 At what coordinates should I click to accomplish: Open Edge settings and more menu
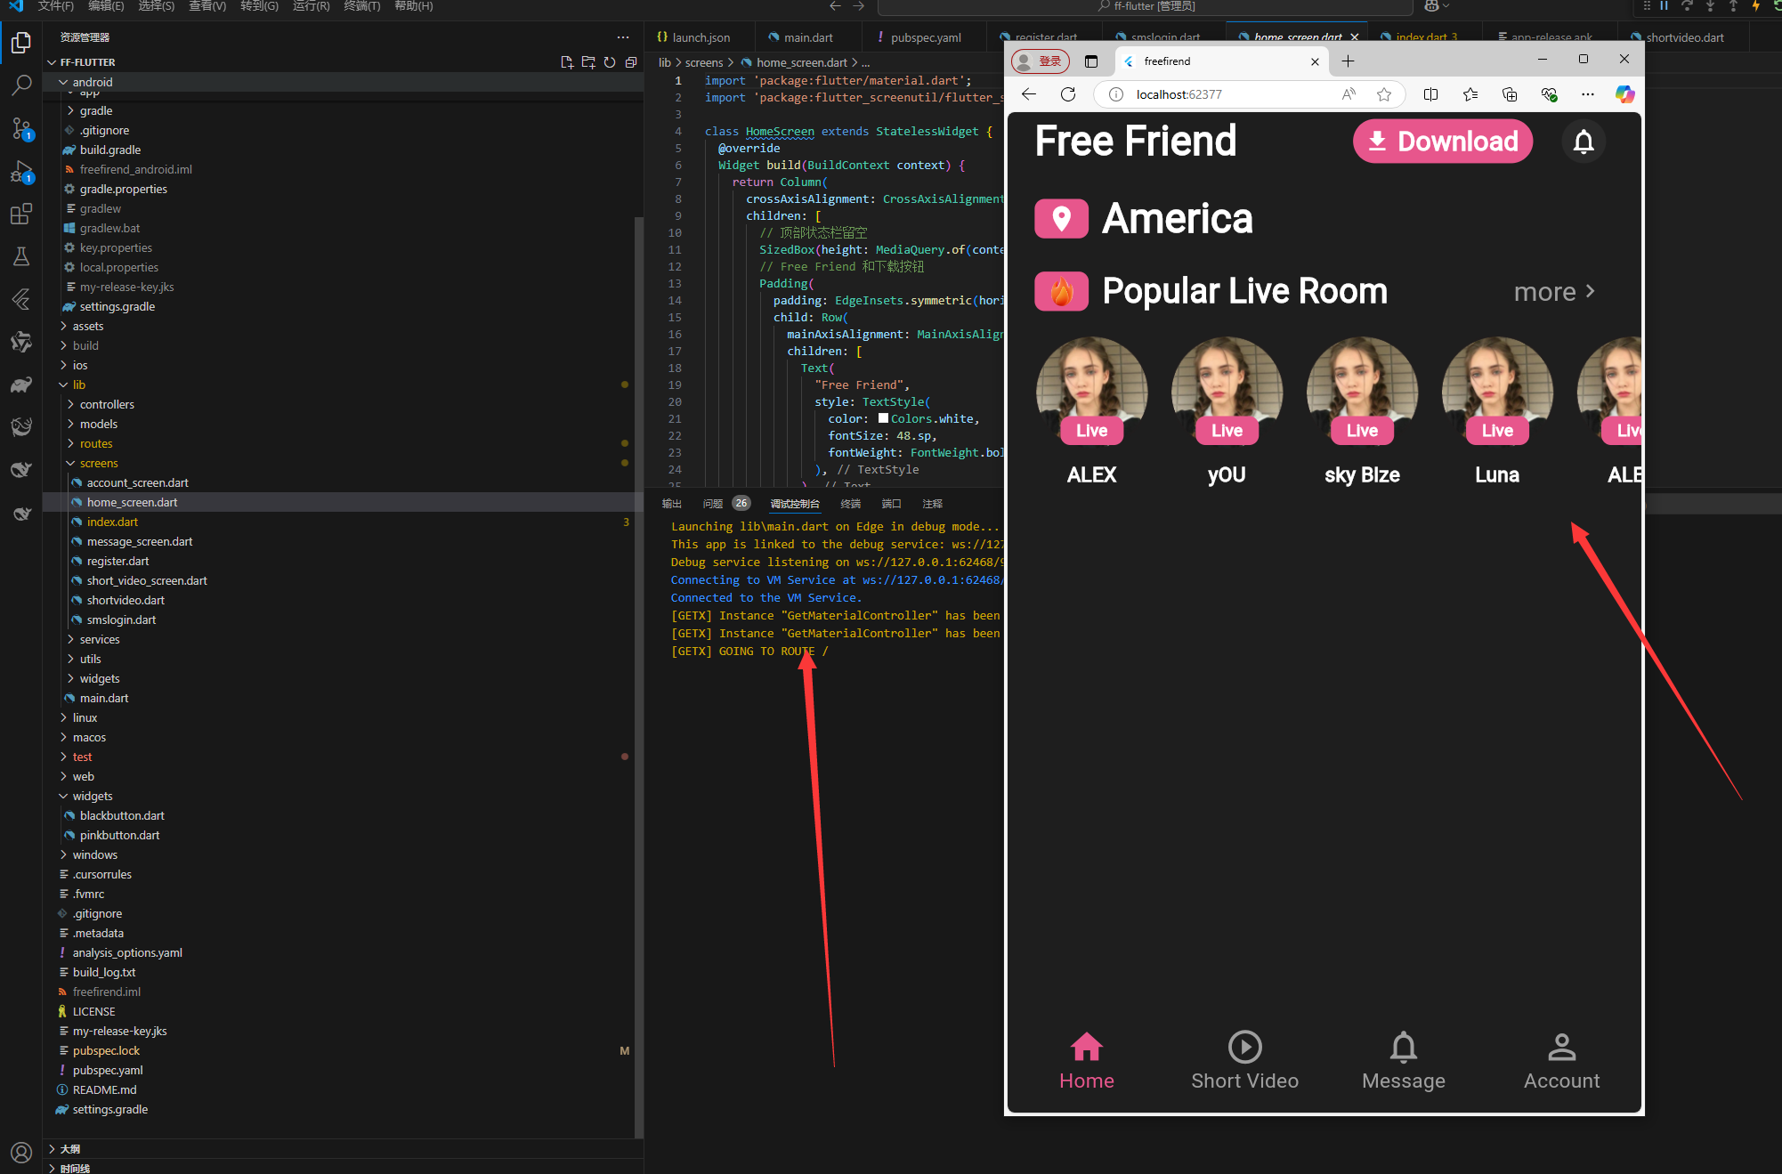pyautogui.click(x=1587, y=94)
